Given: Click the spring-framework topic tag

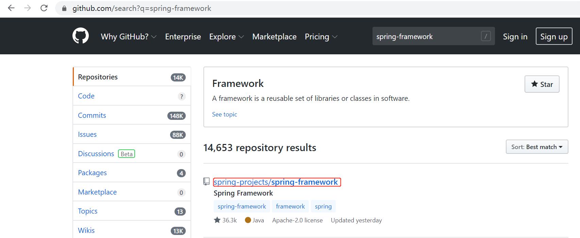Looking at the screenshot, I should (x=242, y=206).
